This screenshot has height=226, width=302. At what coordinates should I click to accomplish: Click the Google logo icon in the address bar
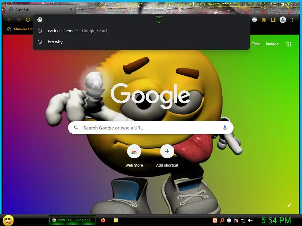[x=40, y=20]
